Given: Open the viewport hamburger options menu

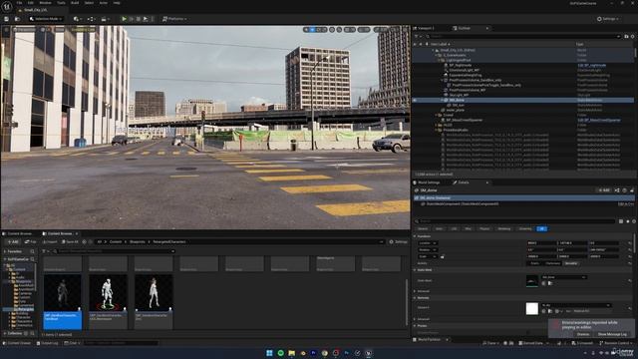Looking at the screenshot, I should (6, 29).
